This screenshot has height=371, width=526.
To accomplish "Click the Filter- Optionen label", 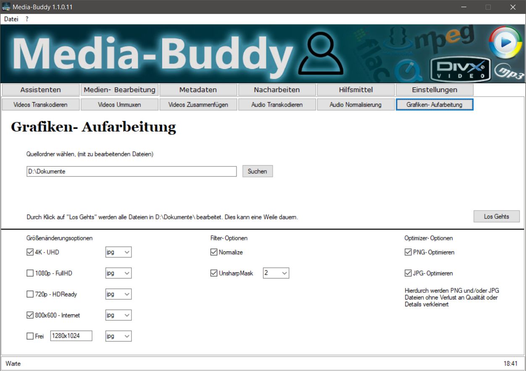I will 229,238.
